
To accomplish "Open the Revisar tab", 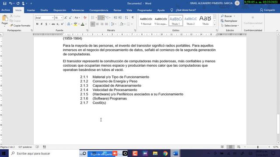I will point(117,10).
